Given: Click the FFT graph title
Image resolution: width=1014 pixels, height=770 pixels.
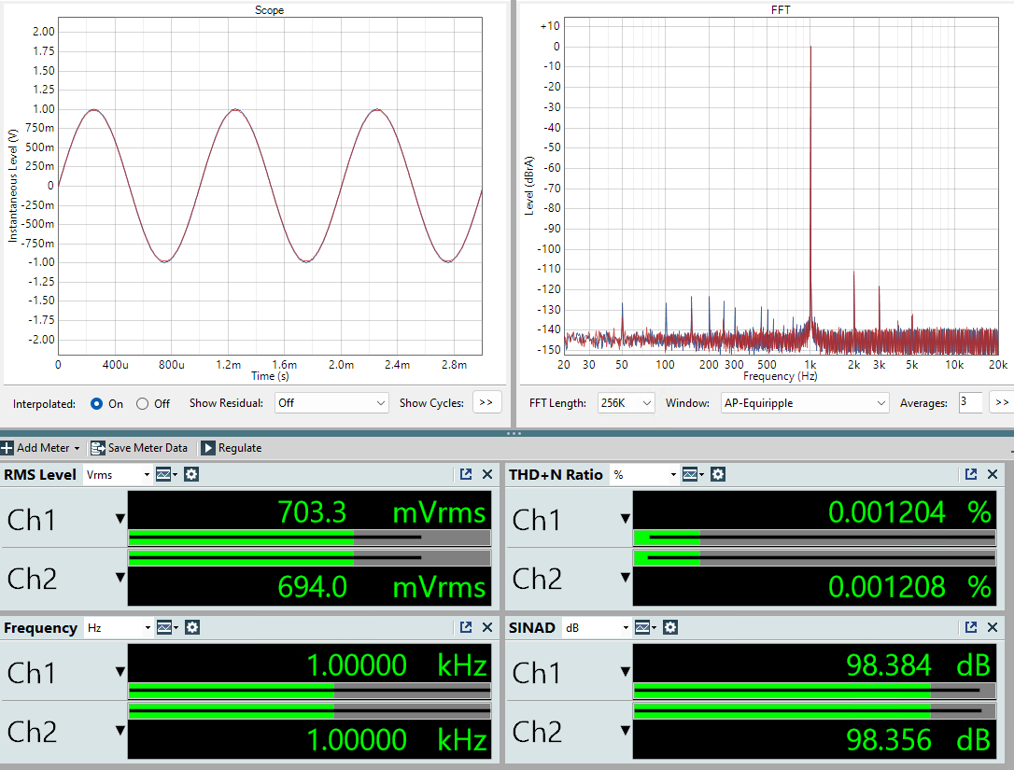Looking at the screenshot, I should tap(781, 9).
